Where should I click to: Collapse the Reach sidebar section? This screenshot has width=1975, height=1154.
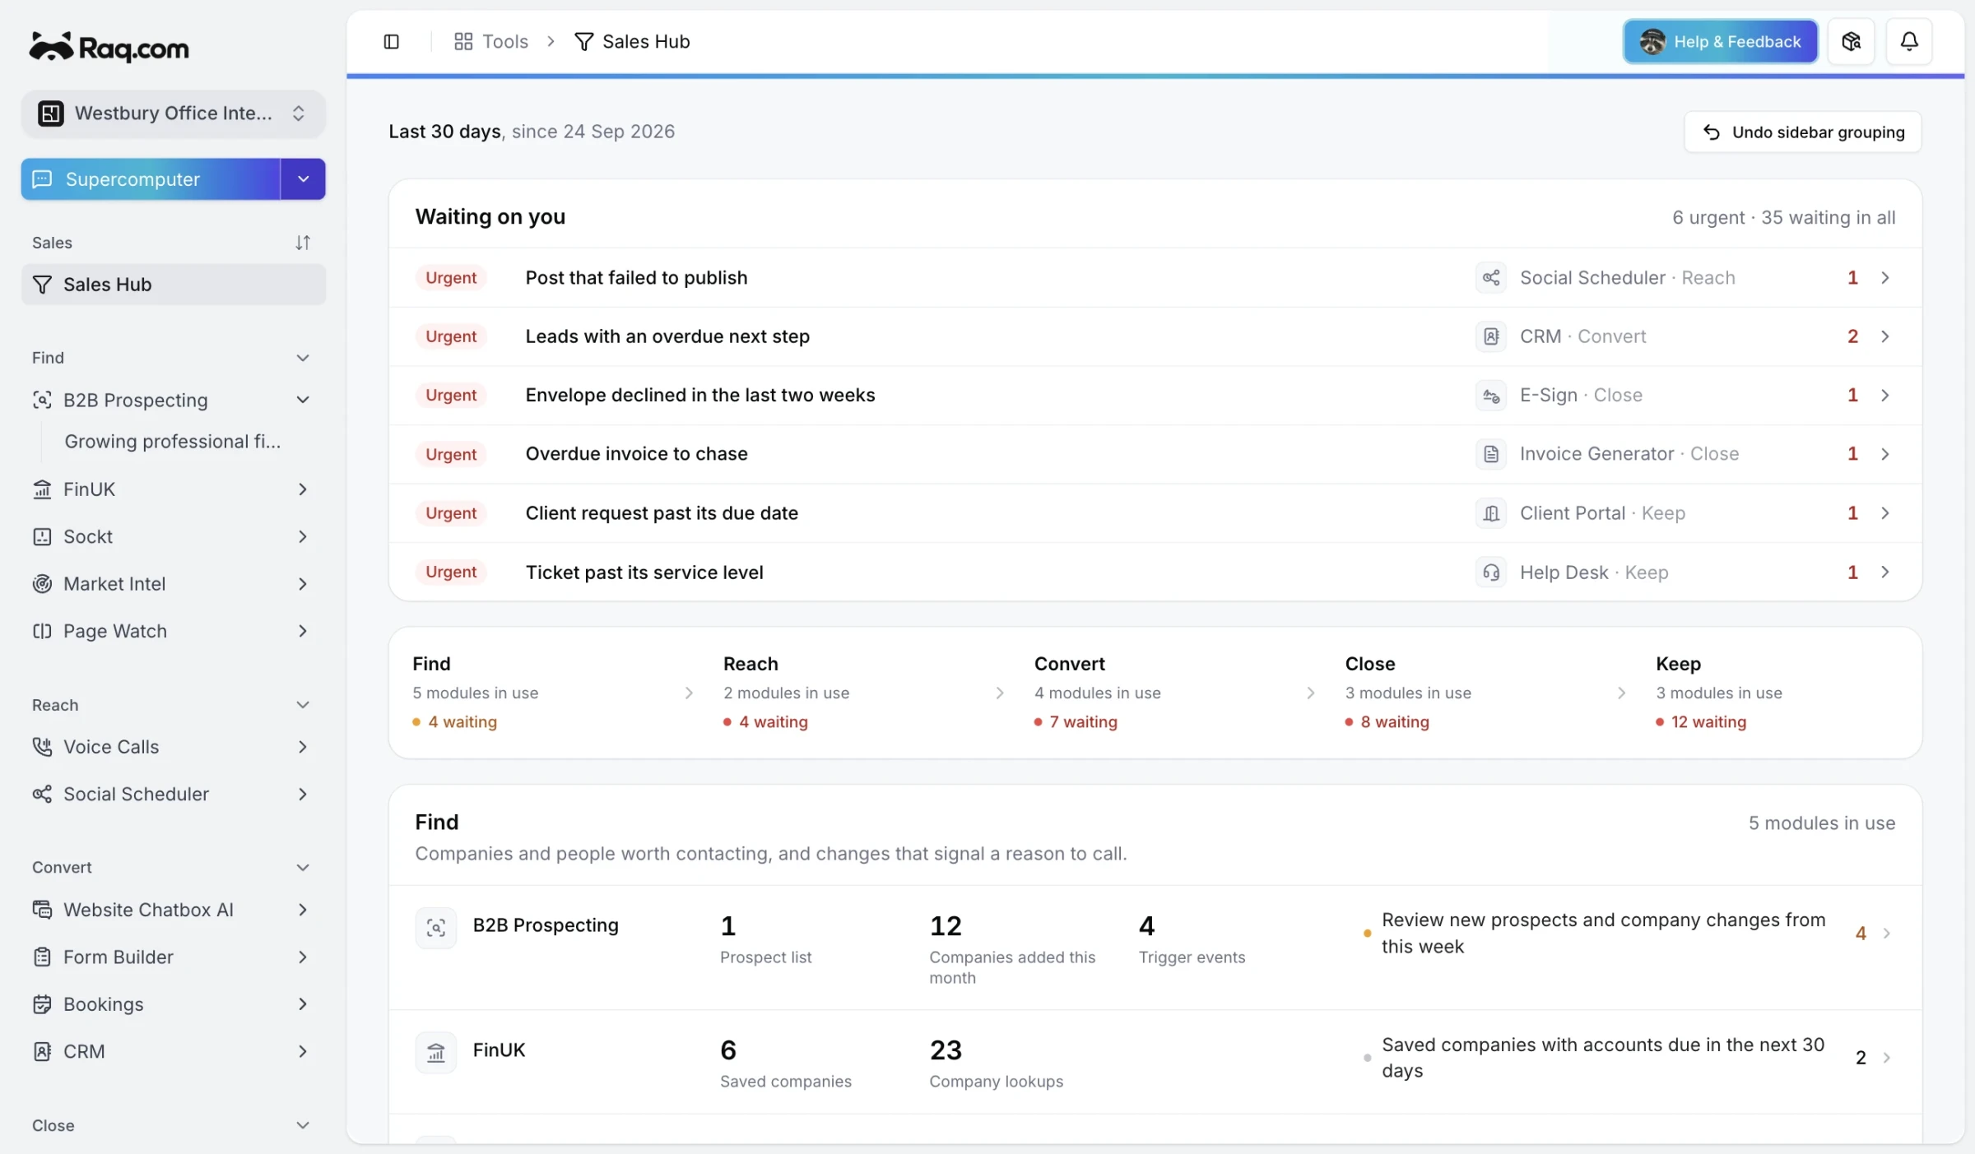[303, 705]
